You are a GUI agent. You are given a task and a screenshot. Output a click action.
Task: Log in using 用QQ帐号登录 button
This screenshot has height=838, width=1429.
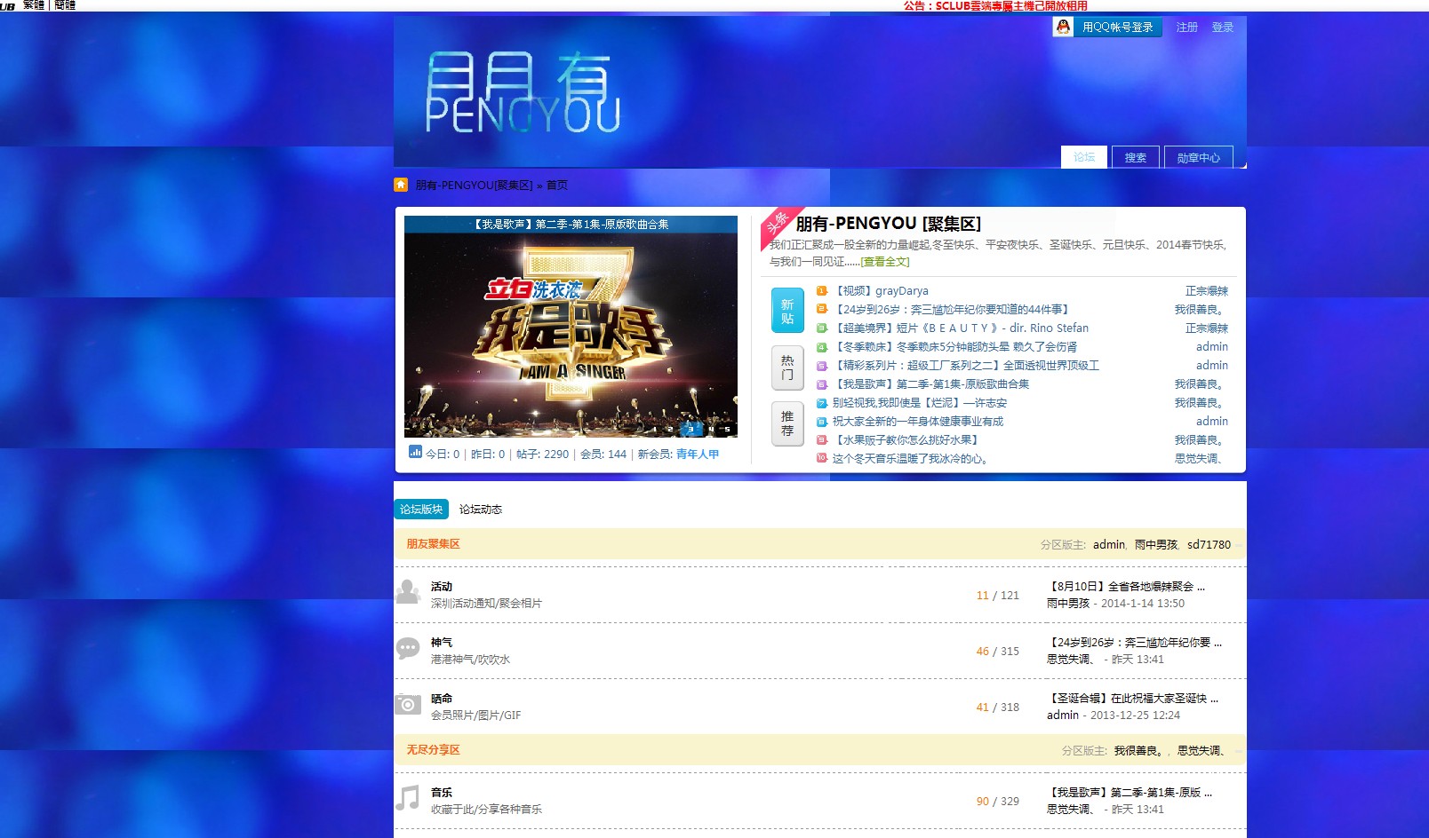1108,27
